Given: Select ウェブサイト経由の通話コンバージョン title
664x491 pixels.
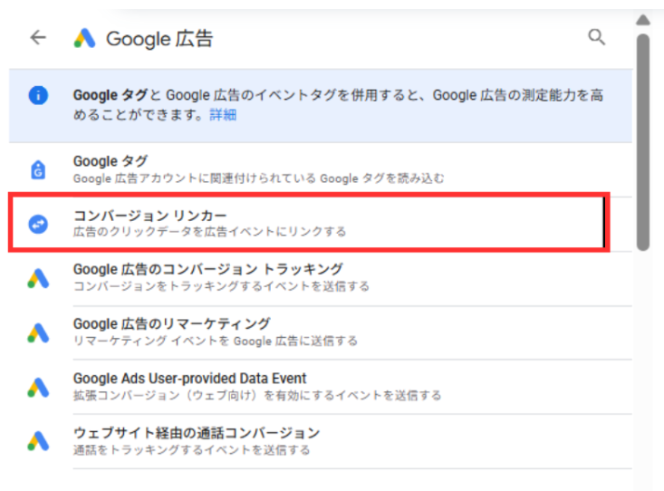Looking at the screenshot, I should (x=197, y=433).
